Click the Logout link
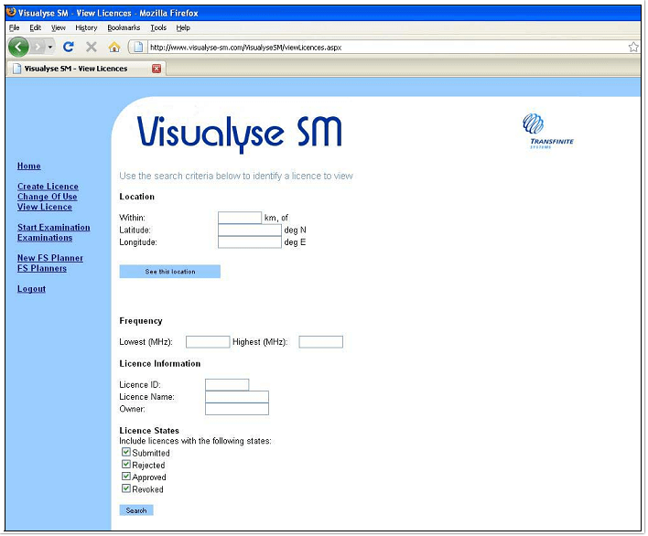Screen dimensions: 648x536 [x=31, y=289]
